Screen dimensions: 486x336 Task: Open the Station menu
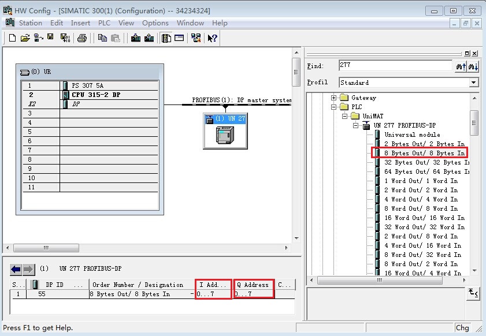point(30,23)
